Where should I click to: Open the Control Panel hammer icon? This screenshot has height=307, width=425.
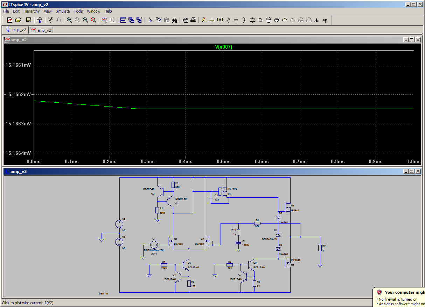click(x=40, y=20)
